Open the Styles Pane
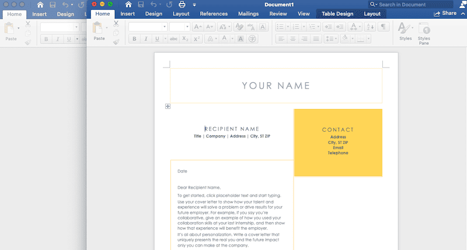Screen dimensions: 467x250 tap(424, 30)
